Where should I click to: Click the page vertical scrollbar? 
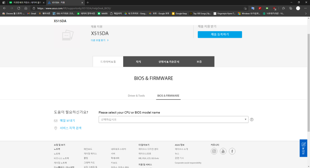pyautogui.click(x=308, y=83)
